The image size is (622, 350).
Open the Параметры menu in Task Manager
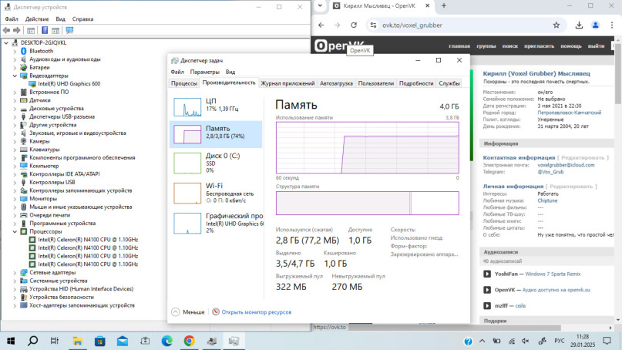tap(205, 72)
